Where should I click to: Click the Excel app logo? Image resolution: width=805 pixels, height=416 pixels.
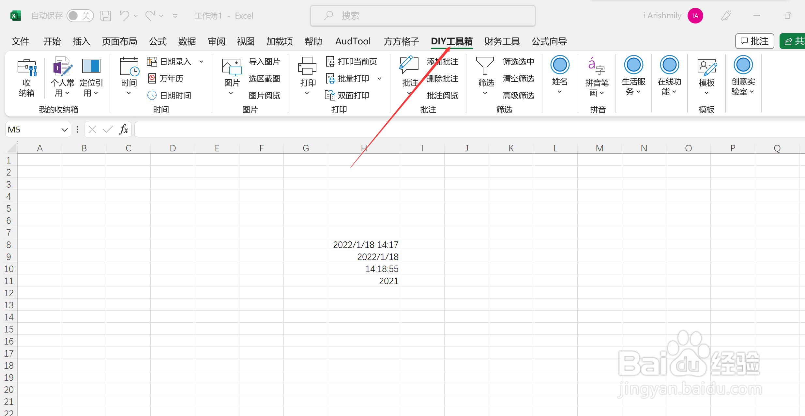point(15,16)
